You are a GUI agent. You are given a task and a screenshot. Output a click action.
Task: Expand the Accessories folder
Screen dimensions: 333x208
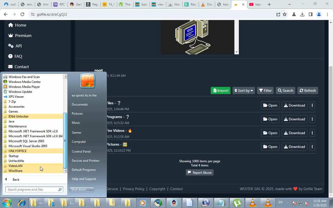(33, 107)
